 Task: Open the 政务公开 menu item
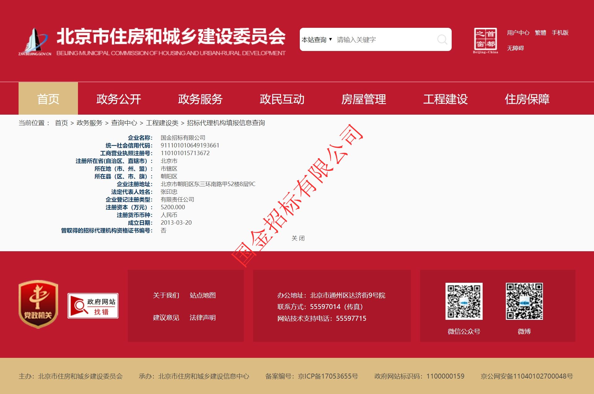pos(118,99)
